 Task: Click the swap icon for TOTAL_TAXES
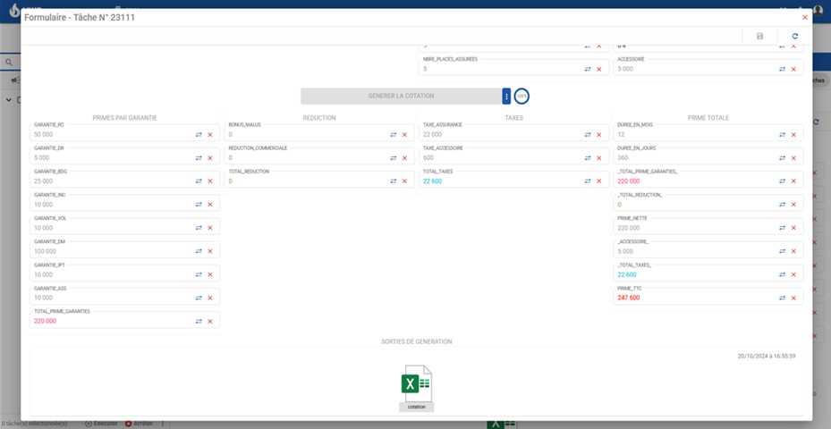pyautogui.click(x=588, y=181)
